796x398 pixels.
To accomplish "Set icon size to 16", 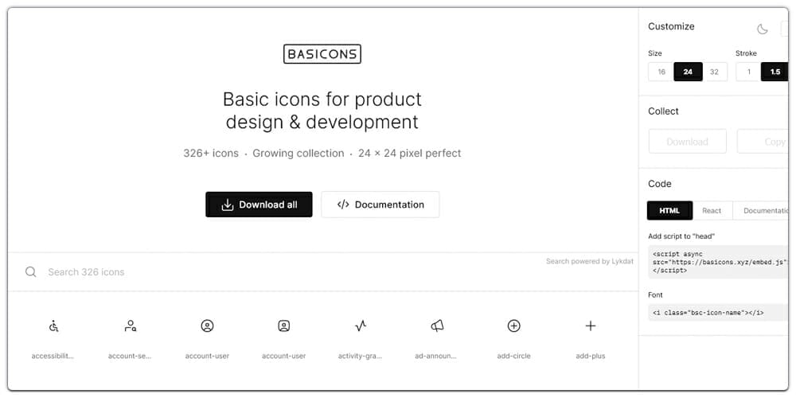I will click(x=661, y=72).
